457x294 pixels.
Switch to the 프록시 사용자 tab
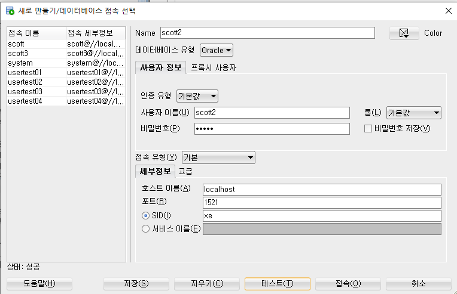(214, 68)
